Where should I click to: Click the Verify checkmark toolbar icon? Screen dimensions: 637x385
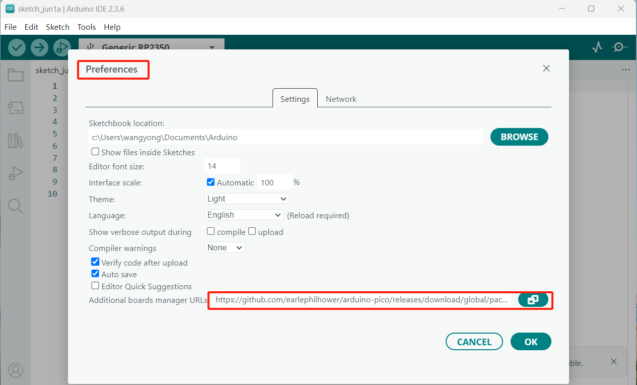(x=17, y=47)
